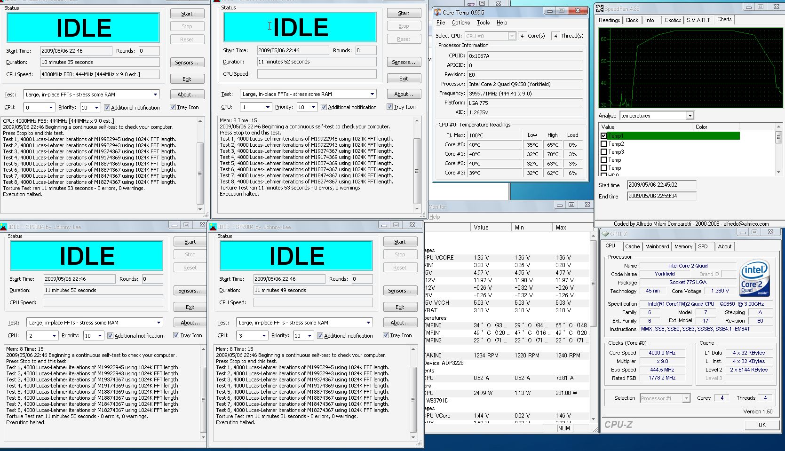Open Options menu in Core Temp
Image resolution: width=785 pixels, height=451 pixels.
click(460, 23)
